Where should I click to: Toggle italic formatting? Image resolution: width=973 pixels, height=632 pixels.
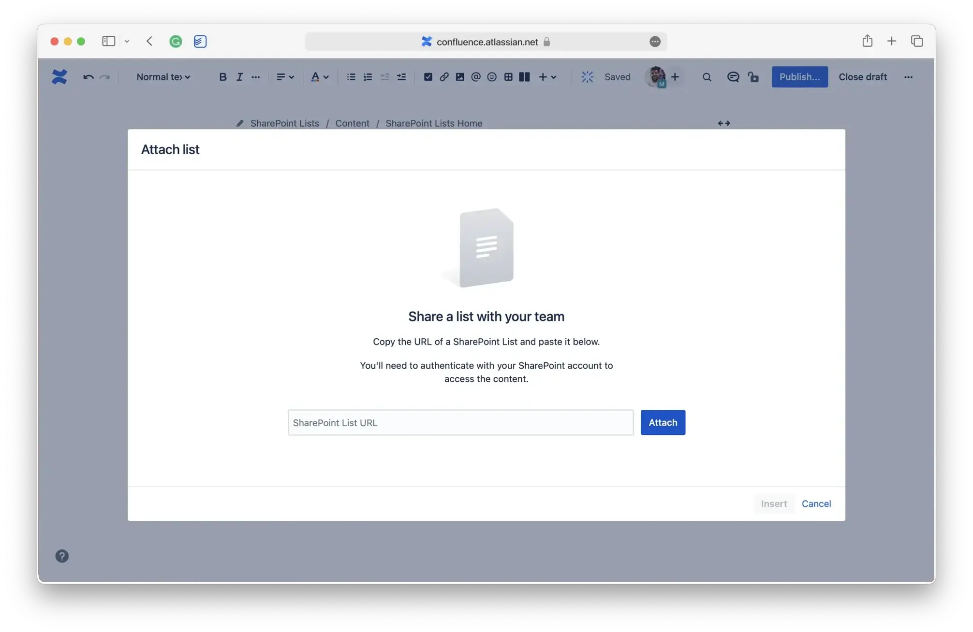point(239,77)
